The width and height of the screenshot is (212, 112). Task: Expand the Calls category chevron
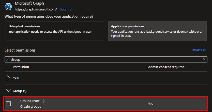[x=8, y=78]
